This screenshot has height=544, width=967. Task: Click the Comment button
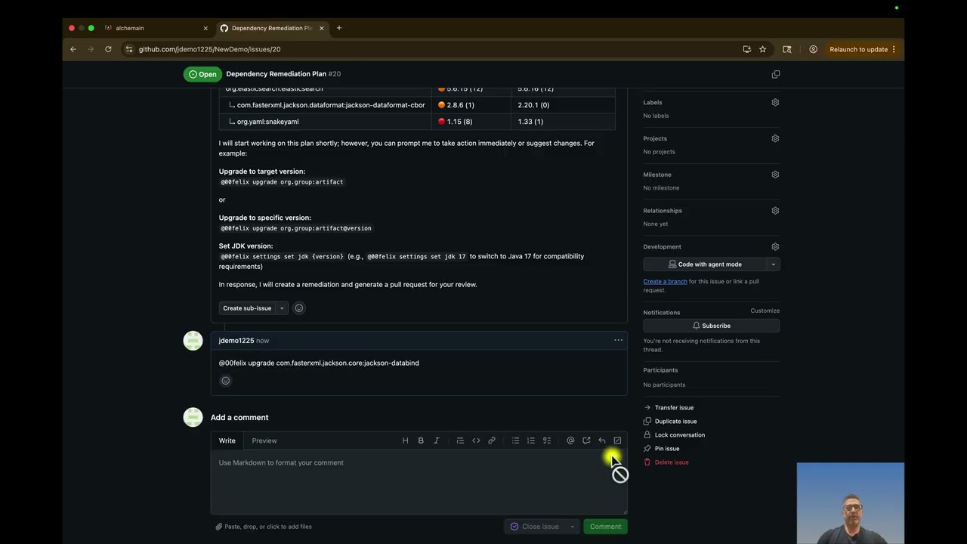click(x=605, y=527)
